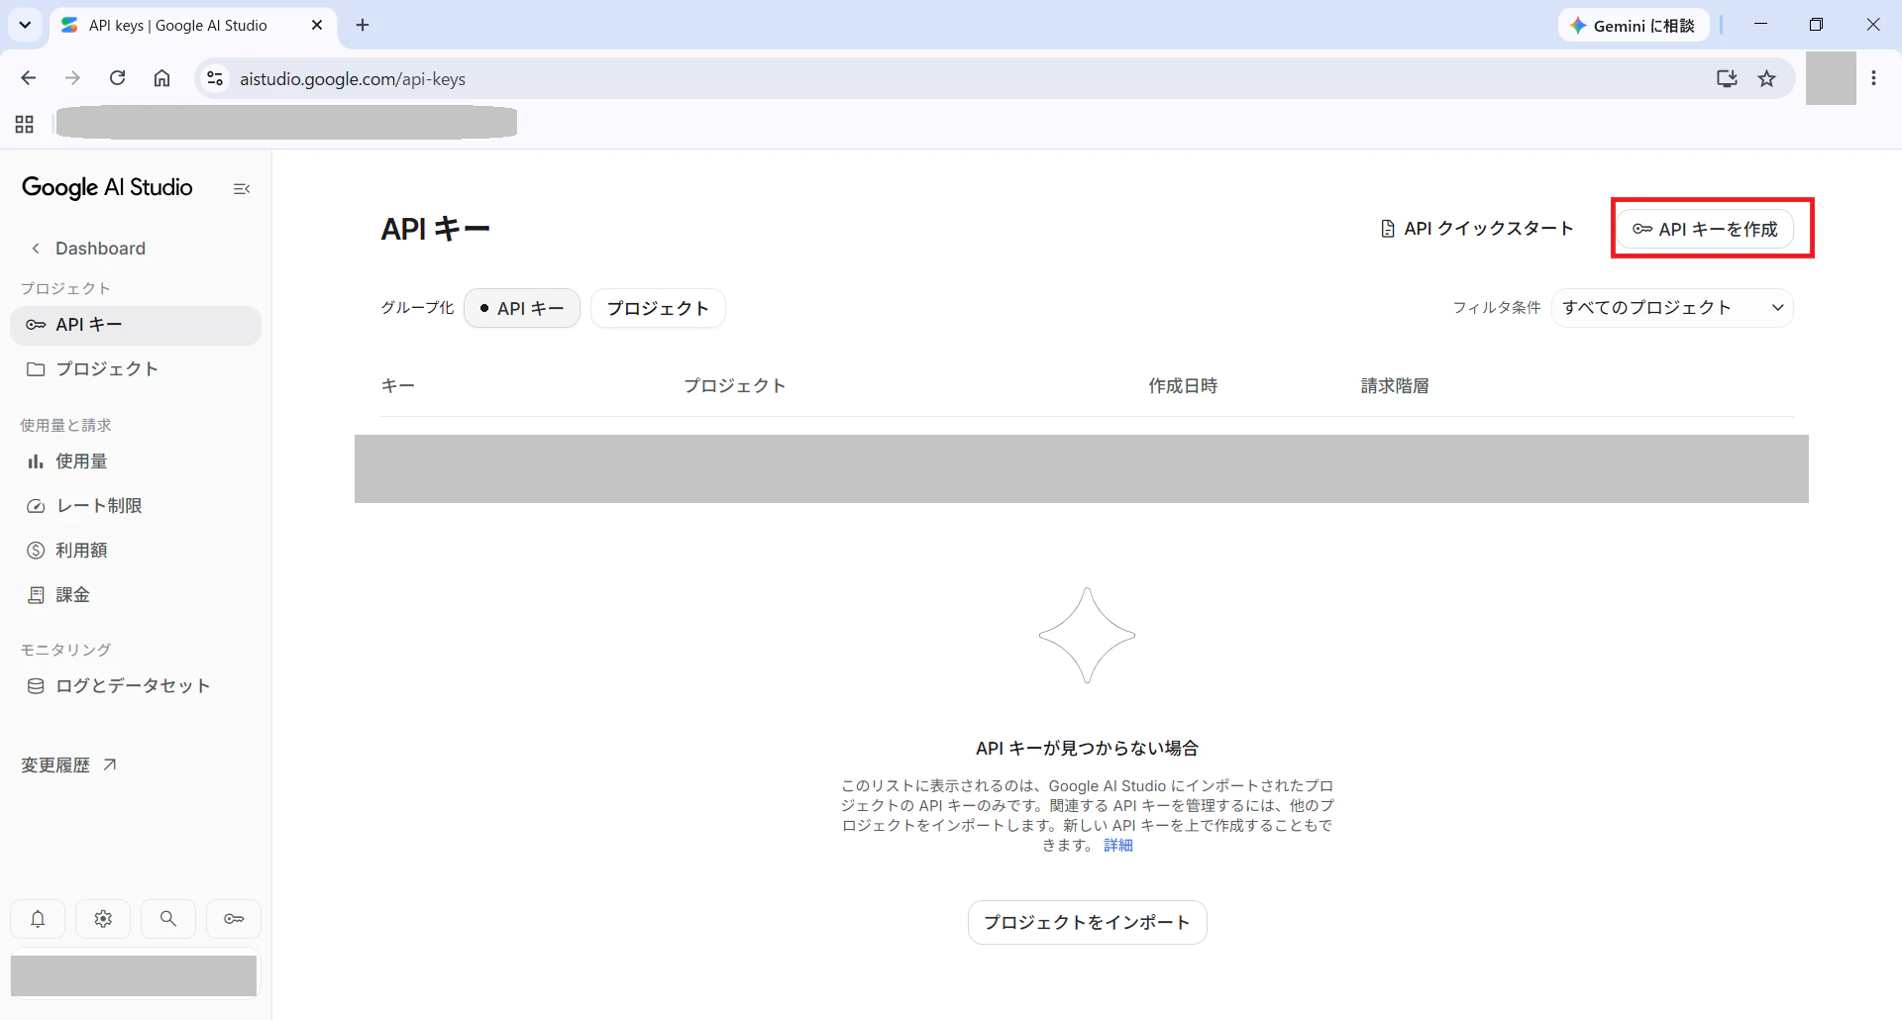The image size is (1902, 1020).
Task: Open settings gear in sidebar footer
Action: click(x=103, y=919)
